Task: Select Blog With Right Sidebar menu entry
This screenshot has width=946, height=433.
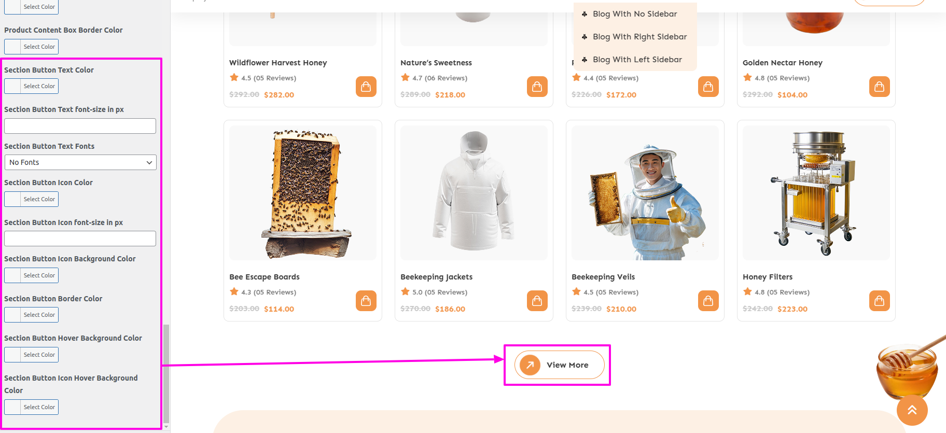Action: coord(639,37)
